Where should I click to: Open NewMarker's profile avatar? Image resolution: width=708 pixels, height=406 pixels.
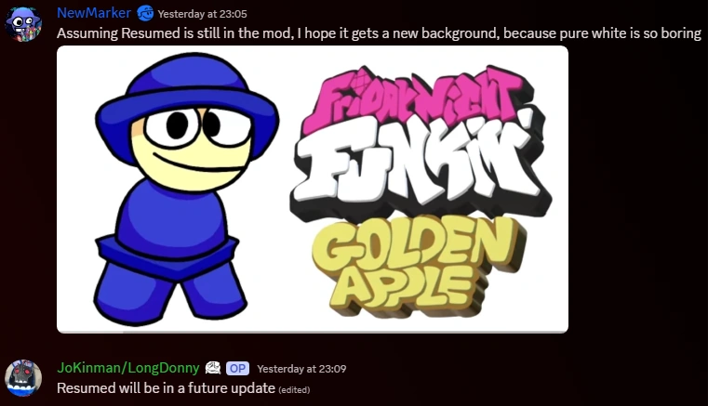[23, 24]
